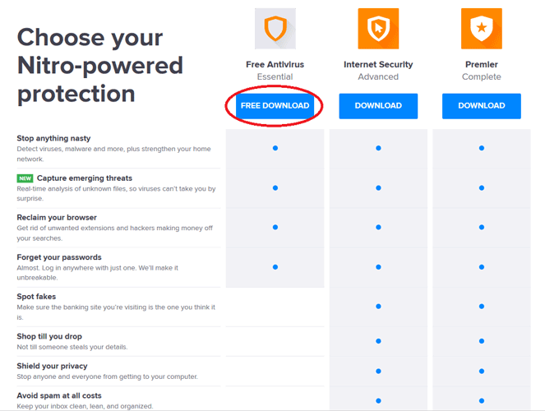Click the Free Antivirus shield icon

pos(275,29)
